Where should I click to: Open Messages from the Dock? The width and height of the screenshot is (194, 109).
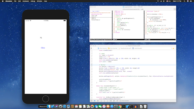pos(96,106)
